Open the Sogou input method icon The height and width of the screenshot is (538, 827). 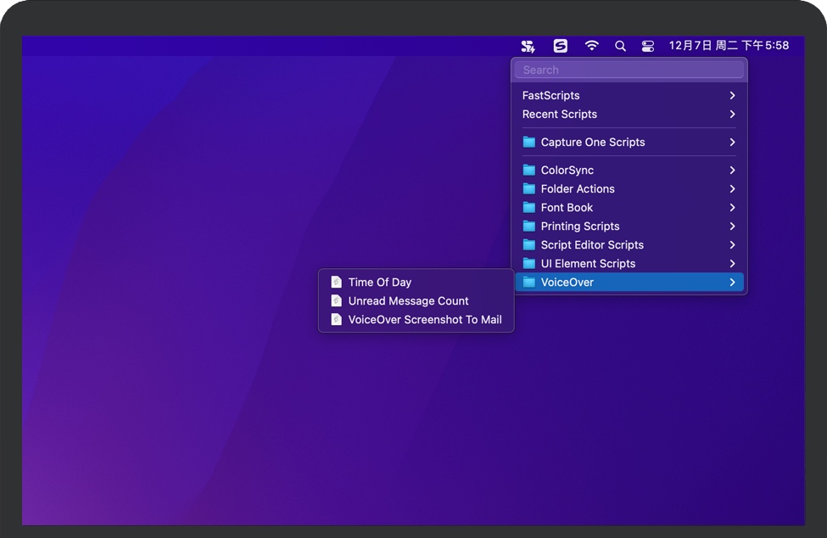coord(560,46)
